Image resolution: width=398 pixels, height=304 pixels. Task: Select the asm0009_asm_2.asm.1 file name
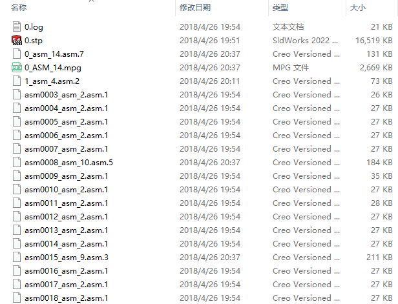pyautogui.click(x=67, y=176)
